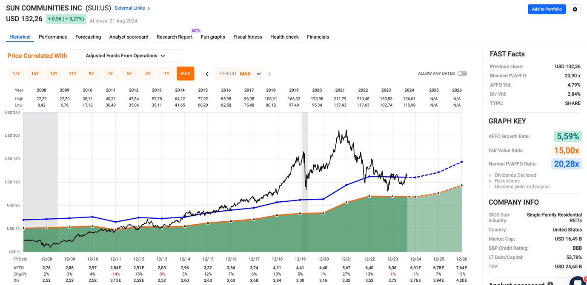Open the settings gear icon
The image size is (587, 285).
pyautogui.click(x=575, y=9)
